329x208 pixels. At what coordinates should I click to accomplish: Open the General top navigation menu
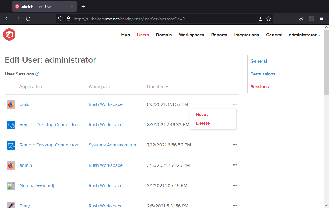click(274, 35)
